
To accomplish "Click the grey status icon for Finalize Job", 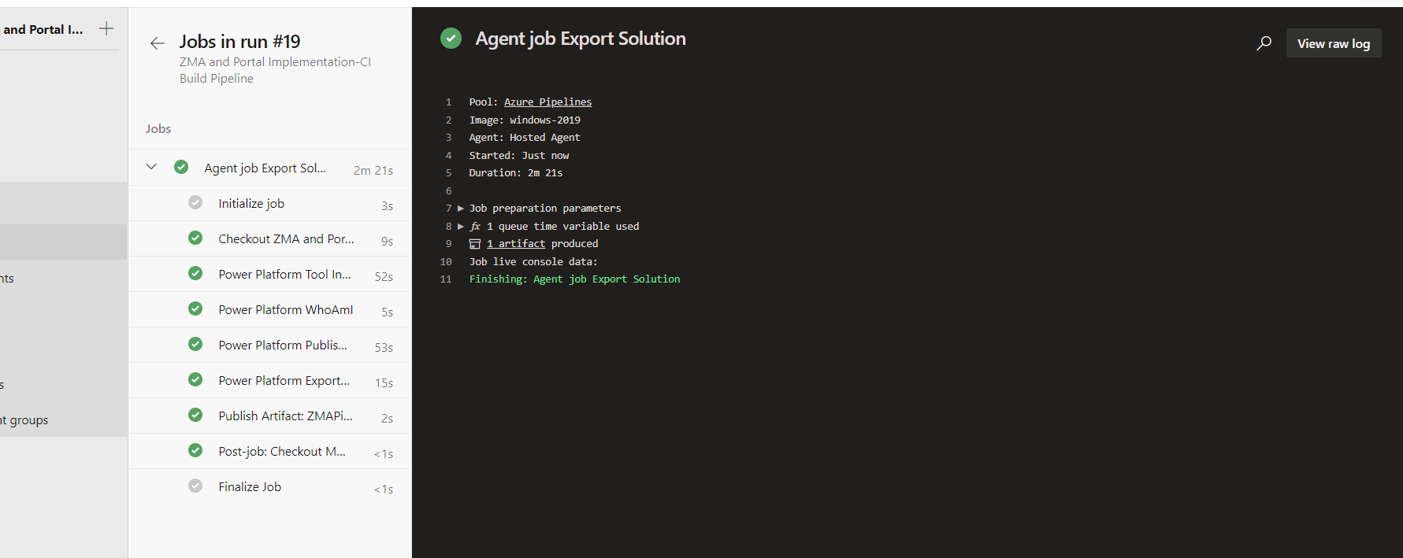I will pyautogui.click(x=195, y=486).
